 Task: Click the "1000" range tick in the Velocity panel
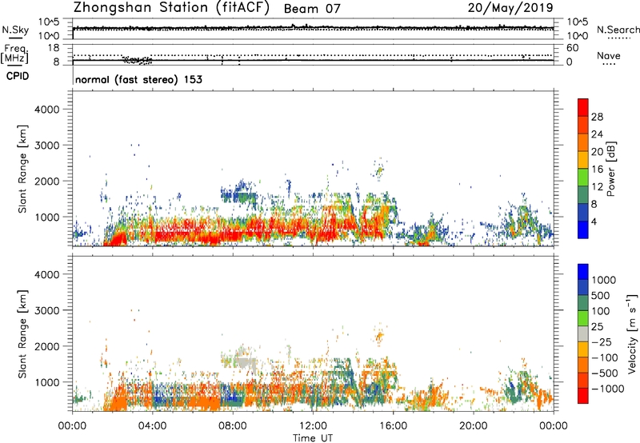point(47,382)
